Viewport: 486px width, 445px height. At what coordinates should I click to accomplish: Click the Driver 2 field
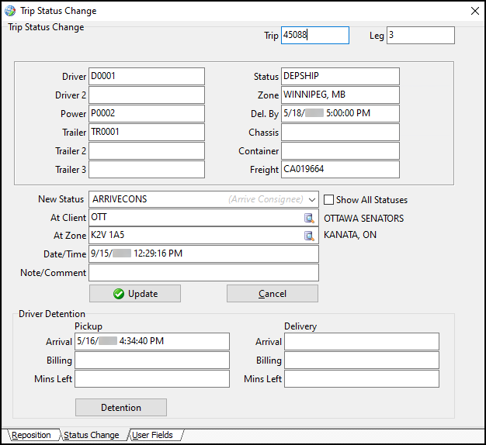pyautogui.click(x=147, y=95)
